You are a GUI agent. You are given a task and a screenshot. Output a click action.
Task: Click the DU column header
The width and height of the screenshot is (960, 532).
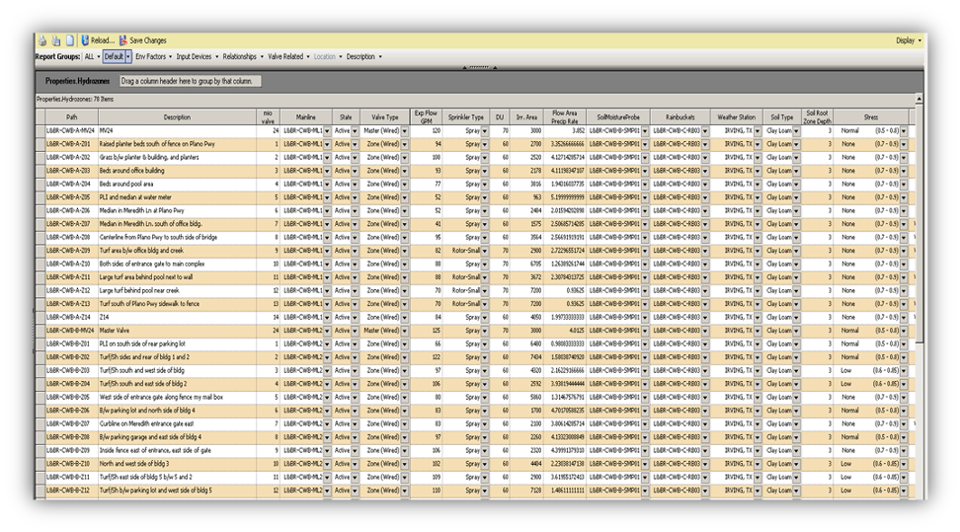click(x=500, y=116)
